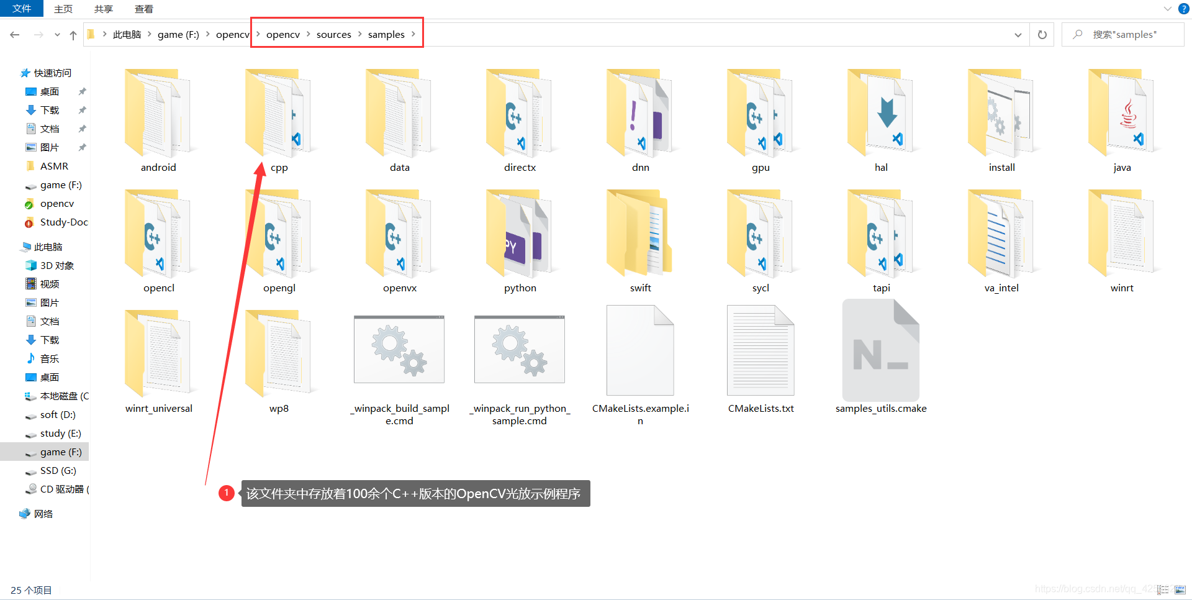The image size is (1192, 600).
Task: Select CMakeLists.example.in file
Action: coord(640,366)
